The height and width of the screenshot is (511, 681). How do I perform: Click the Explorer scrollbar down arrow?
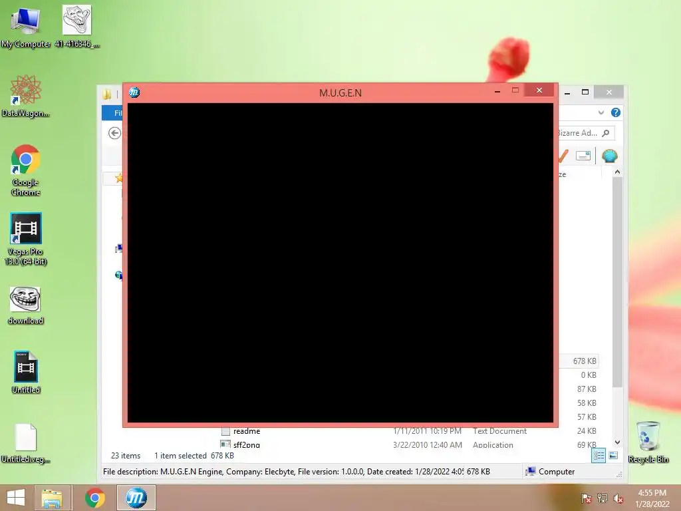pos(617,442)
